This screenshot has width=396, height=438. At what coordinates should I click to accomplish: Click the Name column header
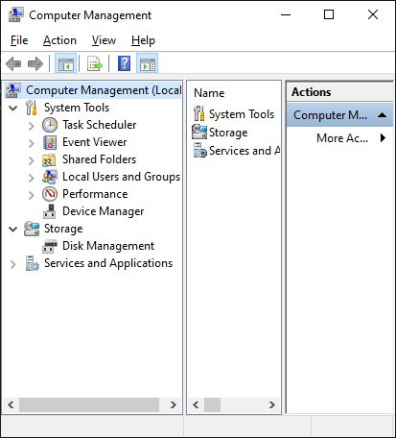point(209,93)
